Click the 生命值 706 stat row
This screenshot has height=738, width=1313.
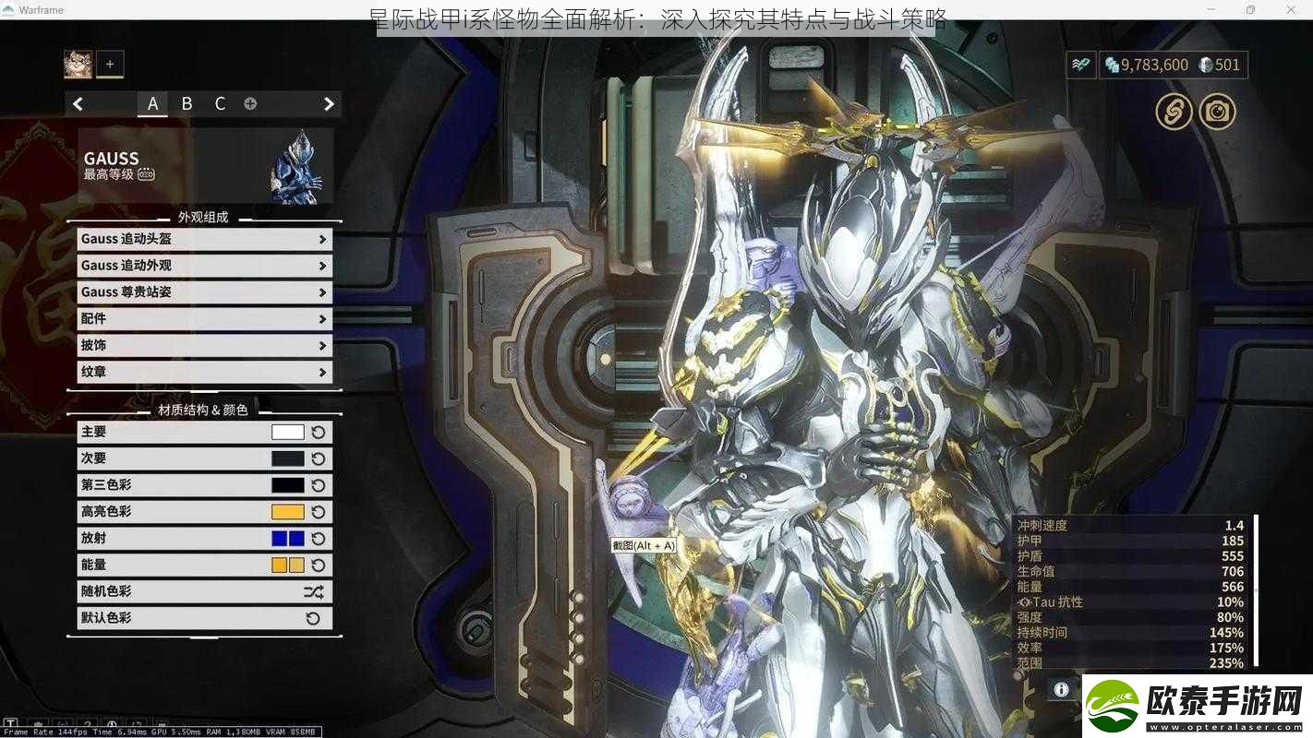[x=1130, y=571]
